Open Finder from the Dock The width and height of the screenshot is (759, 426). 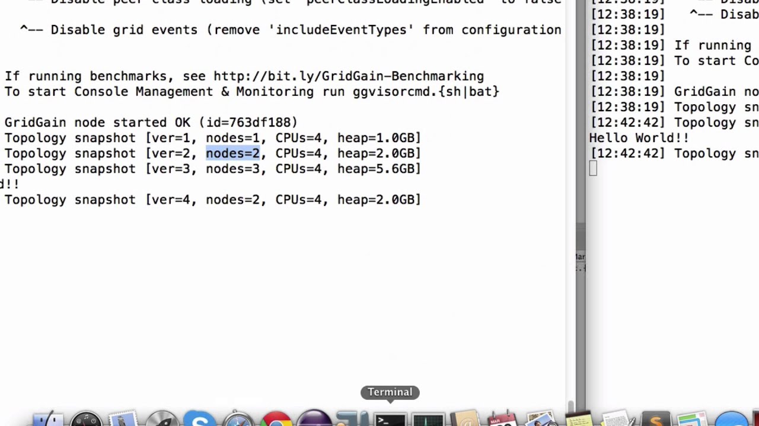[x=47, y=418]
